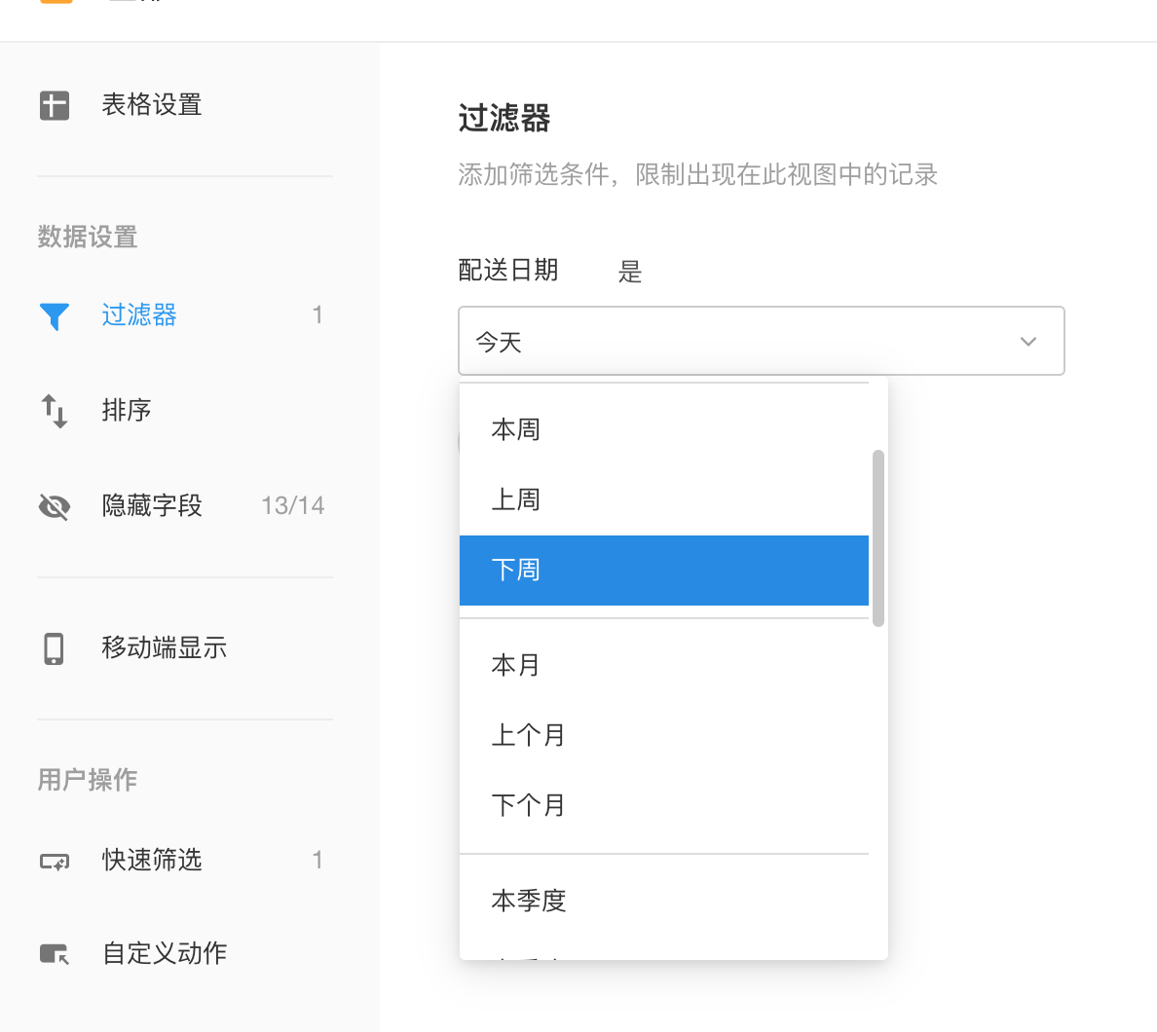This screenshot has width=1157, height=1032.
Task: Click the 快速筛选 quick filter icon
Action: 54,860
